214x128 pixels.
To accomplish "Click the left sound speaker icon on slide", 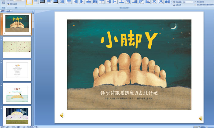I will pos(62,115).
